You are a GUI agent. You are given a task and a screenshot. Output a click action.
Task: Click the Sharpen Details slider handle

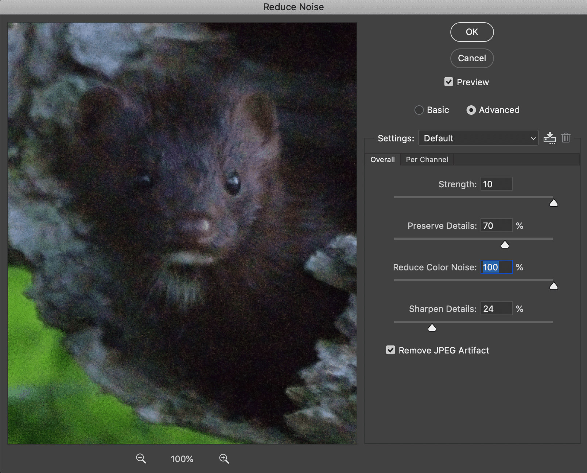point(432,328)
